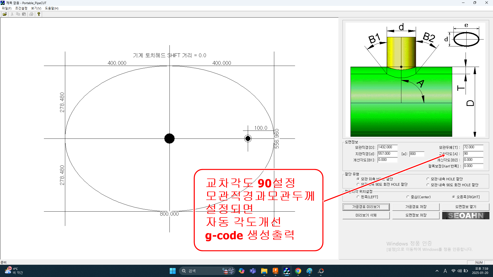The height and width of the screenshot is (277, 493).
Task: Show hidden icons in system tray
Action: (437, 271)
